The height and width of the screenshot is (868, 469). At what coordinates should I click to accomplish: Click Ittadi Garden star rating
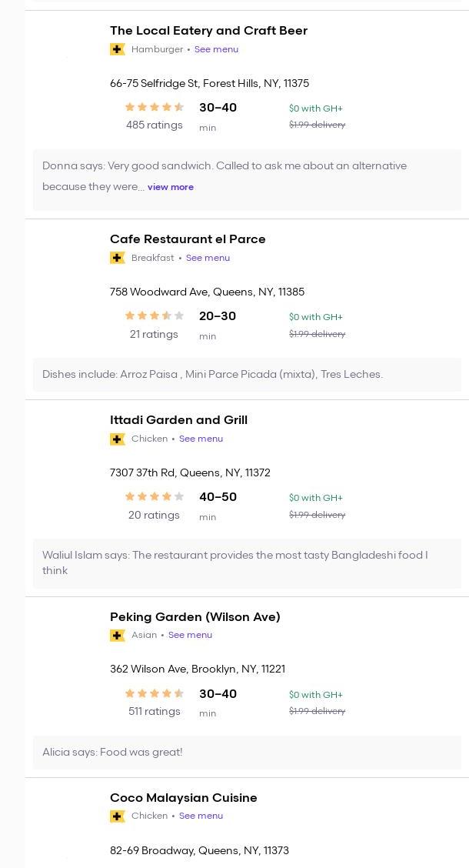[155, 497]
